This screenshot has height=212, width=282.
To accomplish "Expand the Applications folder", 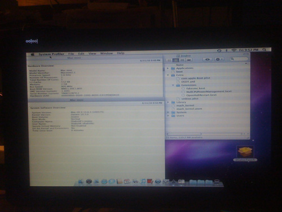I will click(x=168, y=68).
